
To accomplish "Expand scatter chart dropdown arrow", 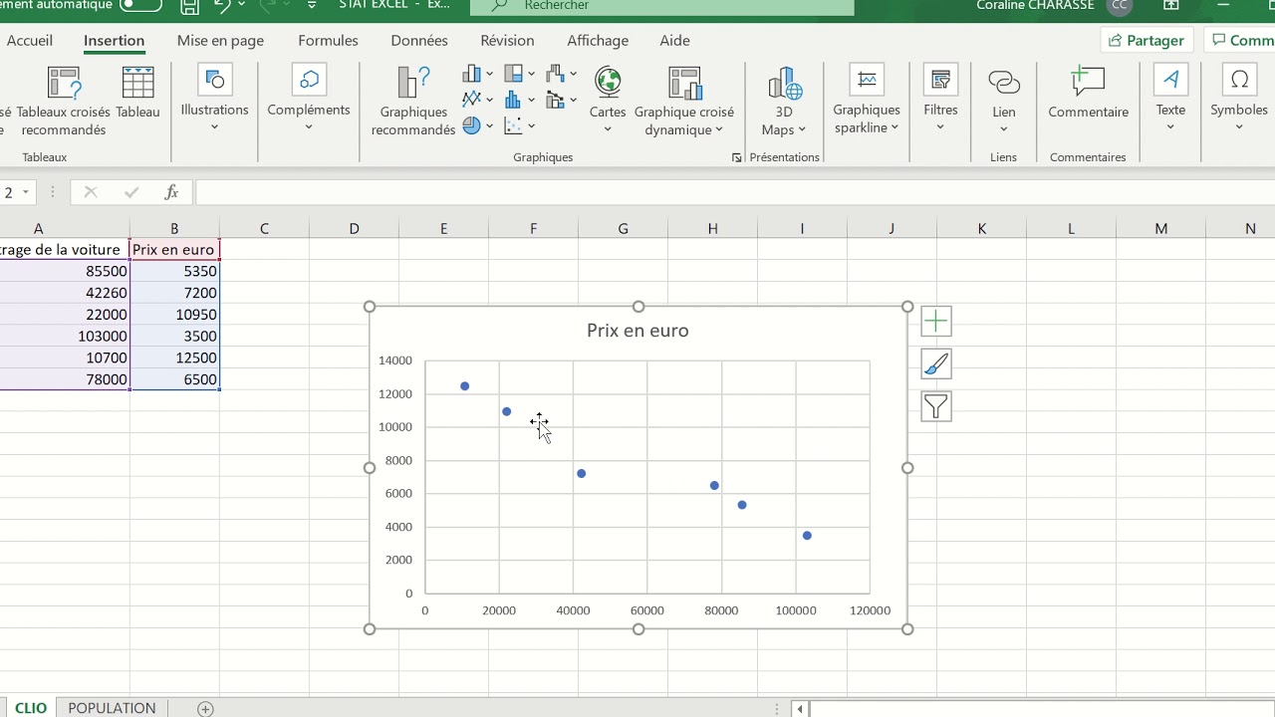I will click(531, 125).
